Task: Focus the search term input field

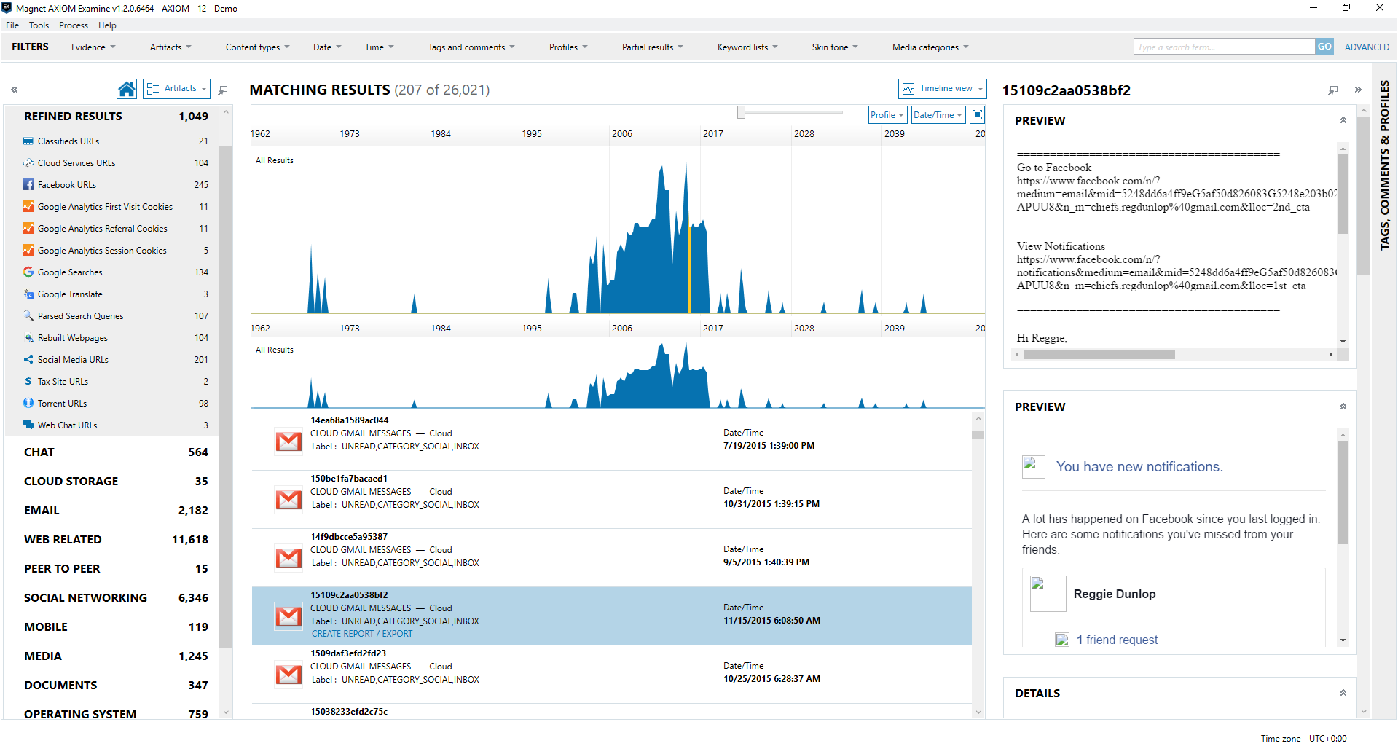Action: tap(1224, 47)
